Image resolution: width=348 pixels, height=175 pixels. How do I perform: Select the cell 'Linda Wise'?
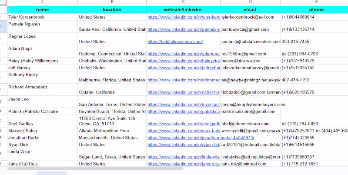(42, 154)
